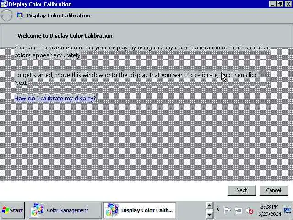Click the Display Color Calibration header icon
The image size is (293, 220).
tap(20, 15)
